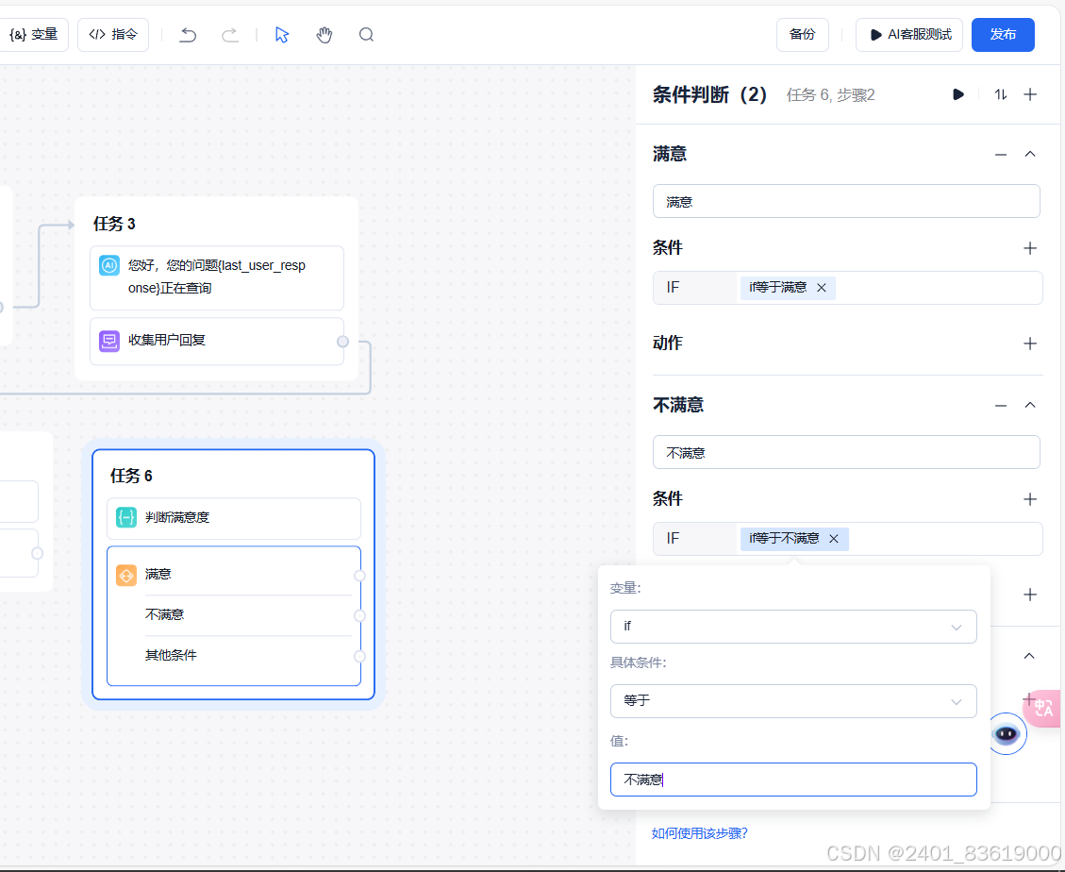Remove the 'if等于不满意' condition tag
This screenshot has height=872, width=1065.
tap(833, 538)
